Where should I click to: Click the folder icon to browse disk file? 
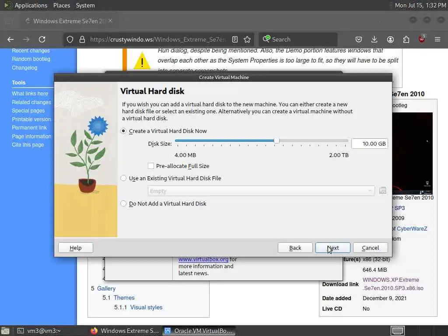pyautogui.click(x=383, y=191)
